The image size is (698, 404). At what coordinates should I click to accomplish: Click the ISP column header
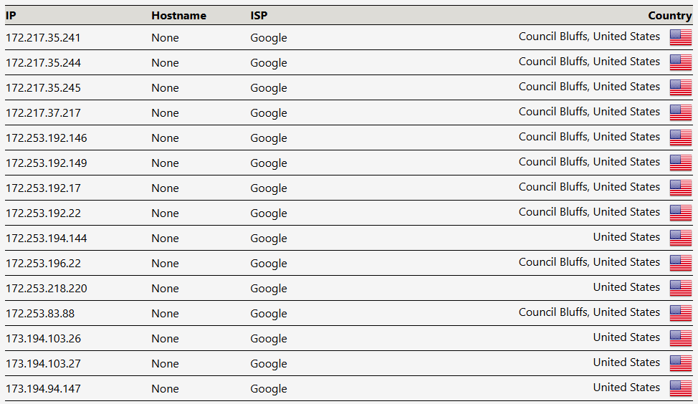(x=259, y=15)
